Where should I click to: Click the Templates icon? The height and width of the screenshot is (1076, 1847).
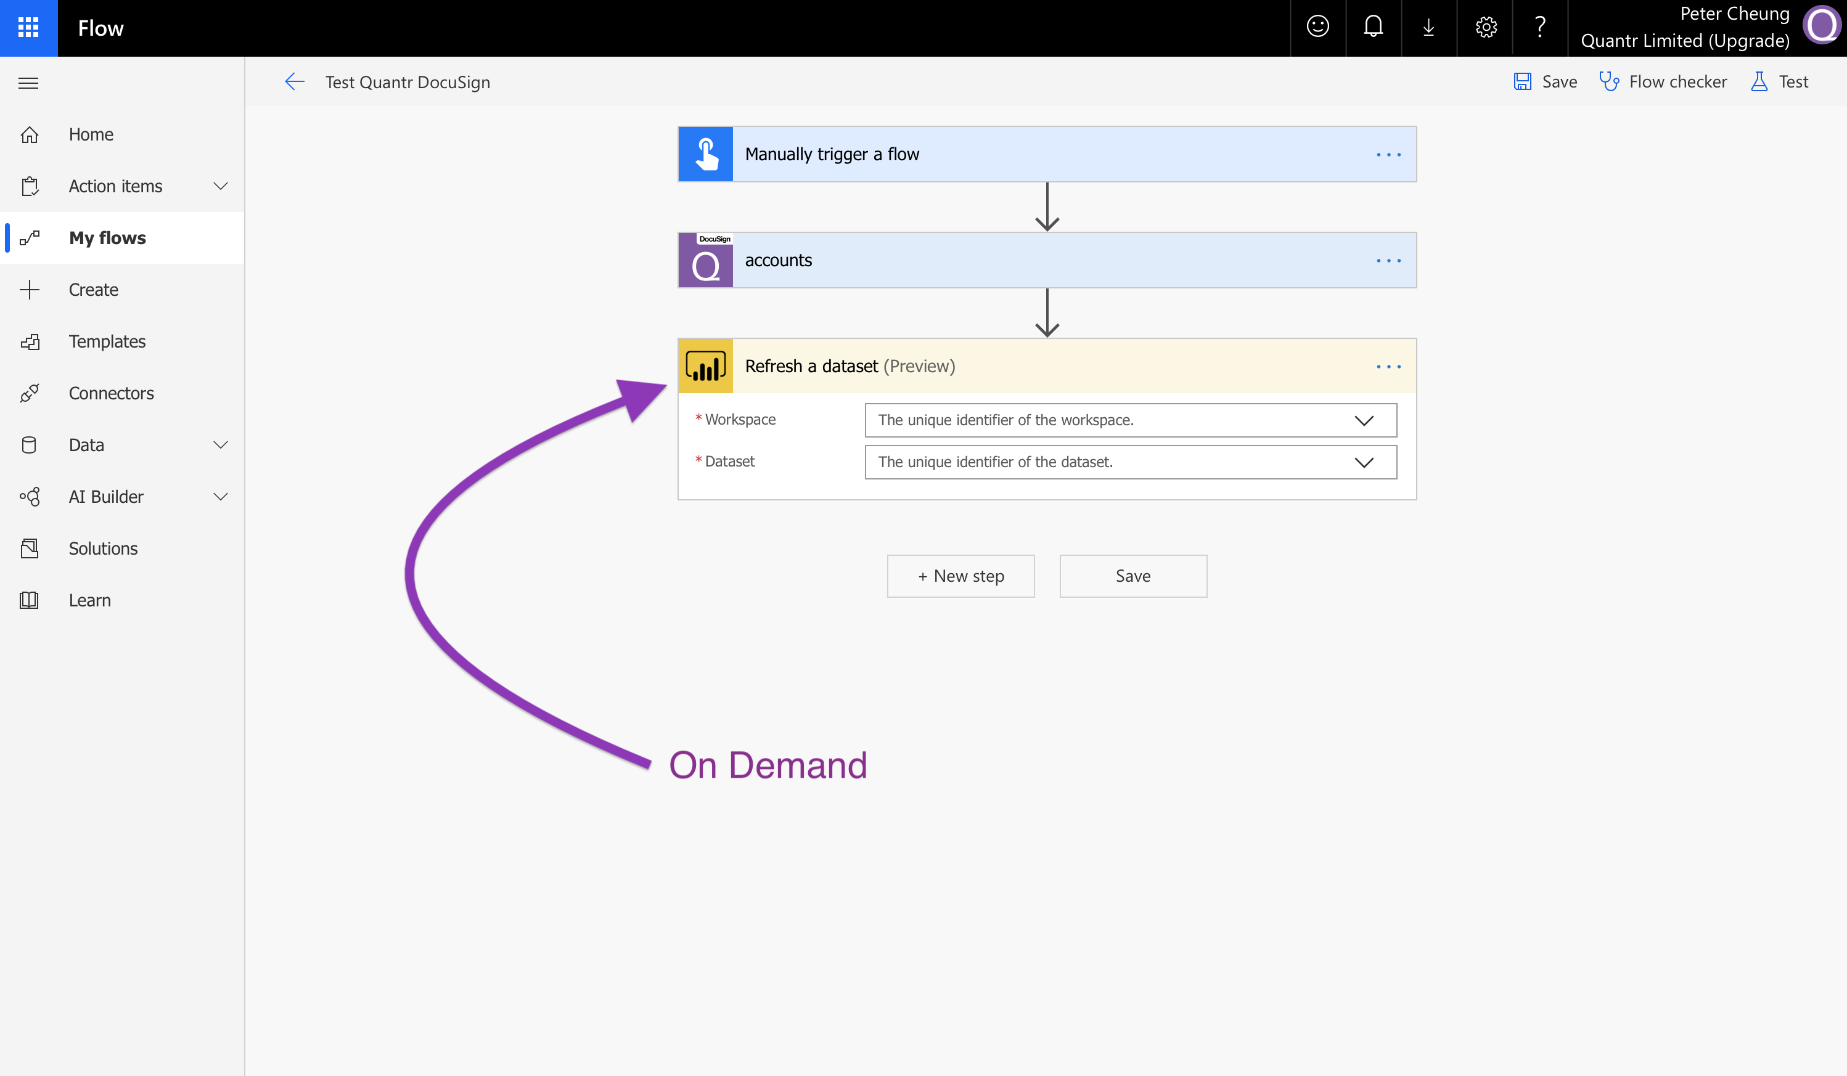(x=30, y=341)
